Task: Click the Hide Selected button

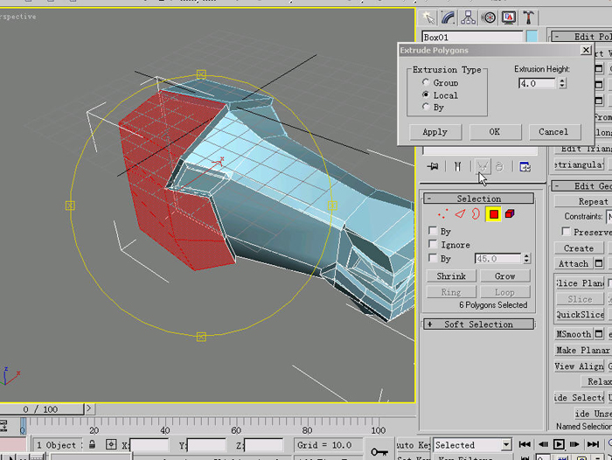Action: click(x=579, y=398)
